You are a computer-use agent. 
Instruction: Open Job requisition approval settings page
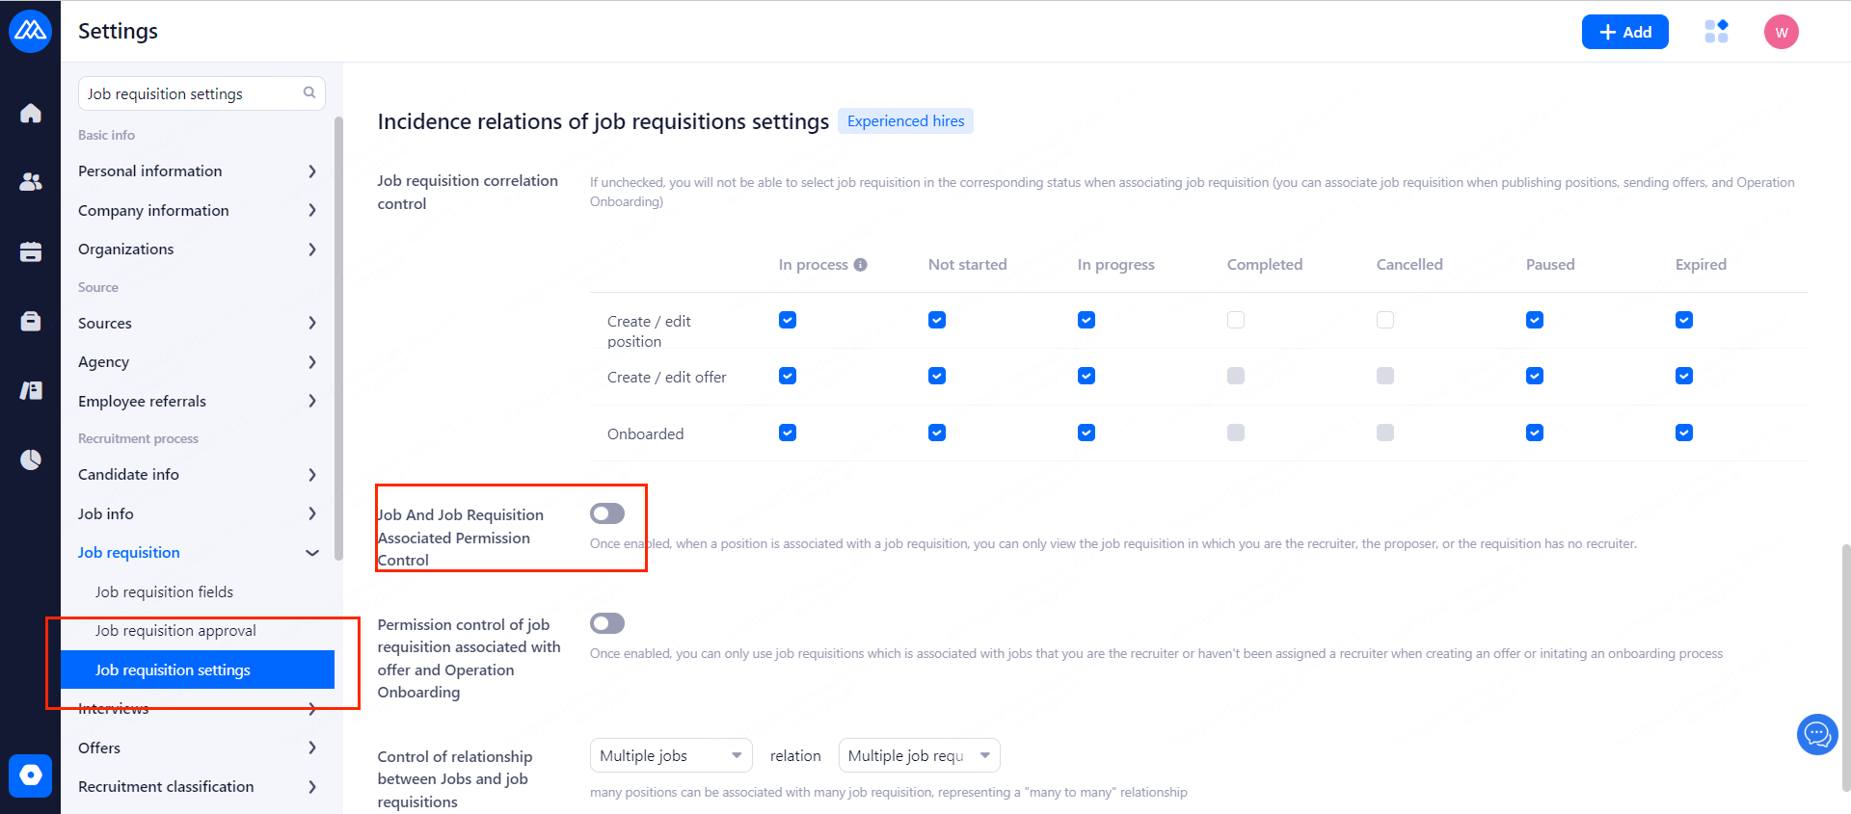tap(175, 631)
